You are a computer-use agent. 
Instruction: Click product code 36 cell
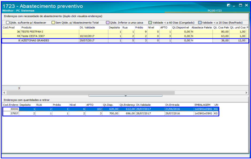point(11,32)
